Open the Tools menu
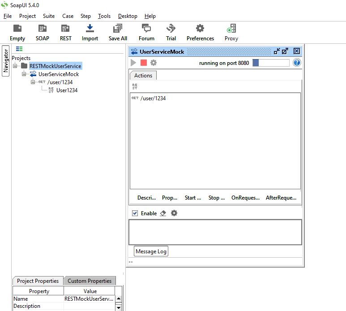The width and height of the screenshot is (346, 311). click(104, 16)
